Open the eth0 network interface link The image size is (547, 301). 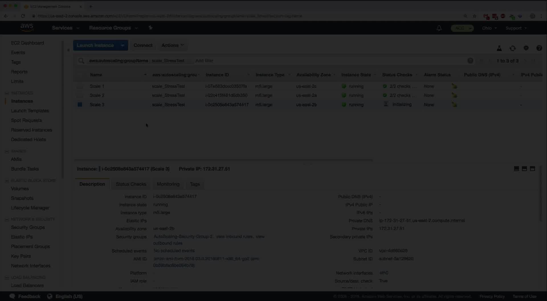(384, 273)
